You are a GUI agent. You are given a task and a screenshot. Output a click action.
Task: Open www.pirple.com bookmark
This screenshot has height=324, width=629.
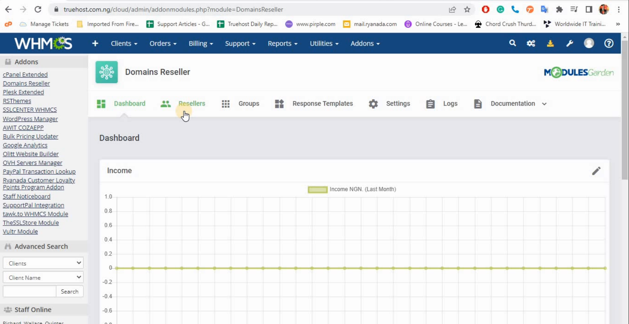[x=310, y=24]
